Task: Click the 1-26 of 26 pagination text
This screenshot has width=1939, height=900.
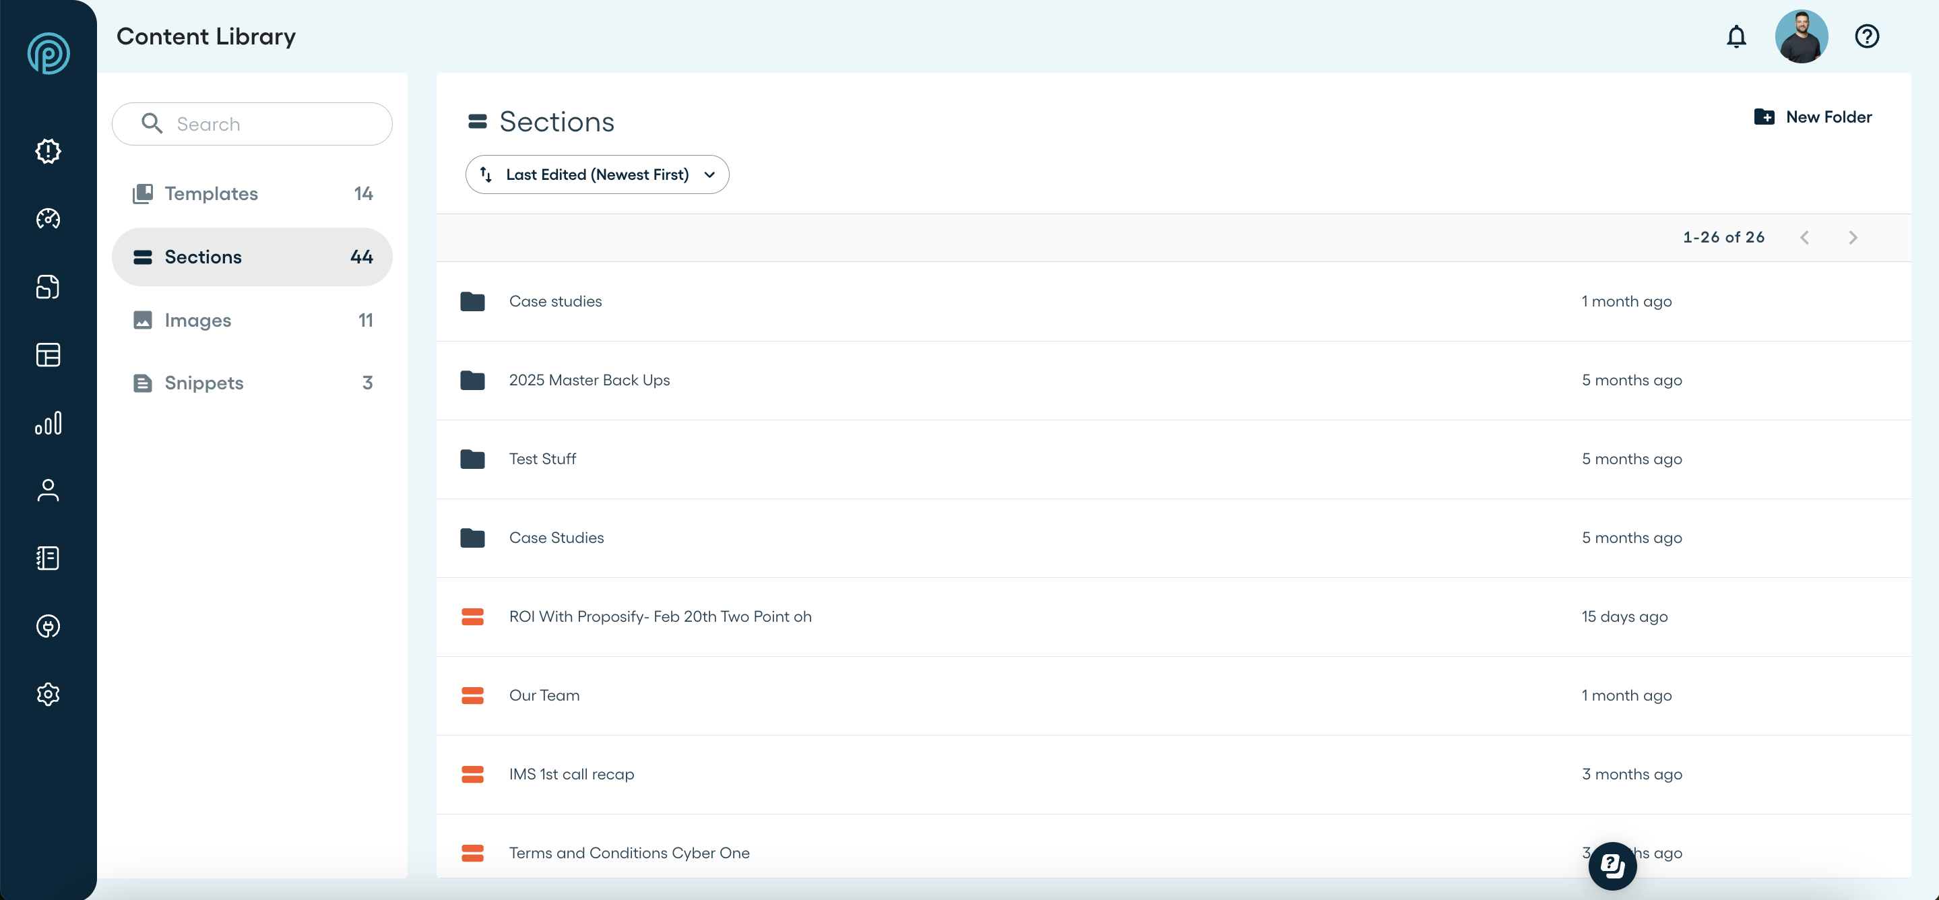Action: click(1723, 237)
